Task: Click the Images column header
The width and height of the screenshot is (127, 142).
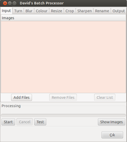Action: click(63, 18)
